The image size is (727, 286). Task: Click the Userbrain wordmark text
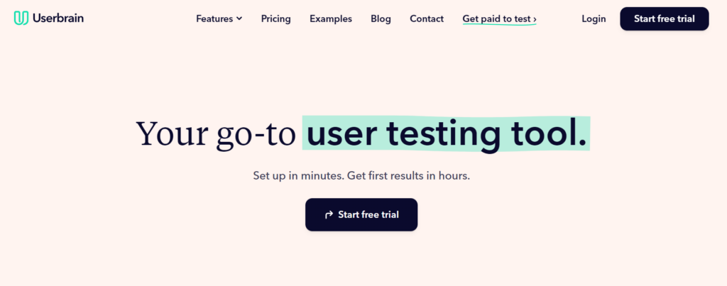point(58,18)
